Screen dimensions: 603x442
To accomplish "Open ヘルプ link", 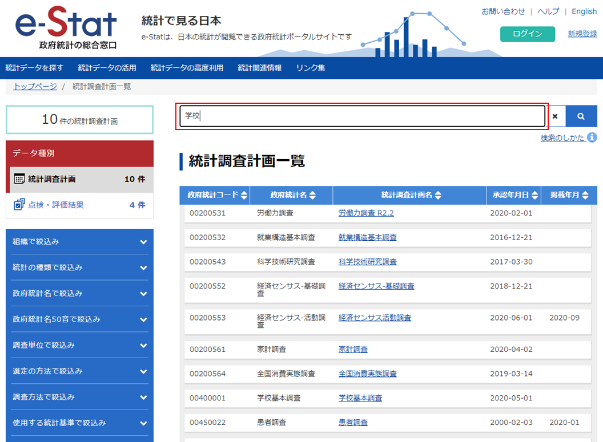I will tap(548, 11).
